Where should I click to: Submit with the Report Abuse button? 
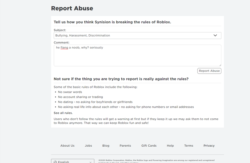pyautogui.click(x=209, y=71)
